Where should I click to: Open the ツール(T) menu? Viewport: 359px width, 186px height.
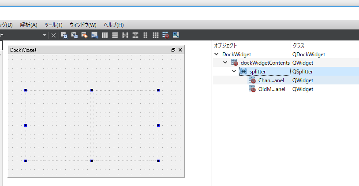click(53, 25)
